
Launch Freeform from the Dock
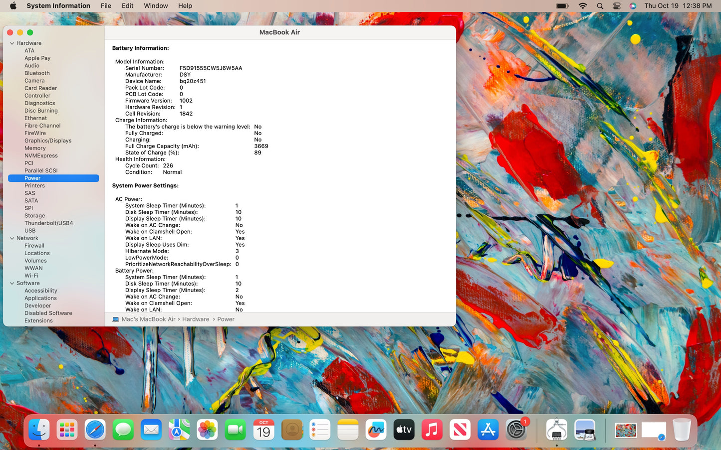376,429
